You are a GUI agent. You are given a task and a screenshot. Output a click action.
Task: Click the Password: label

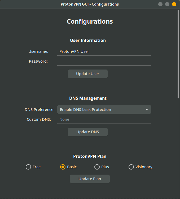click(x=38, y=61)
